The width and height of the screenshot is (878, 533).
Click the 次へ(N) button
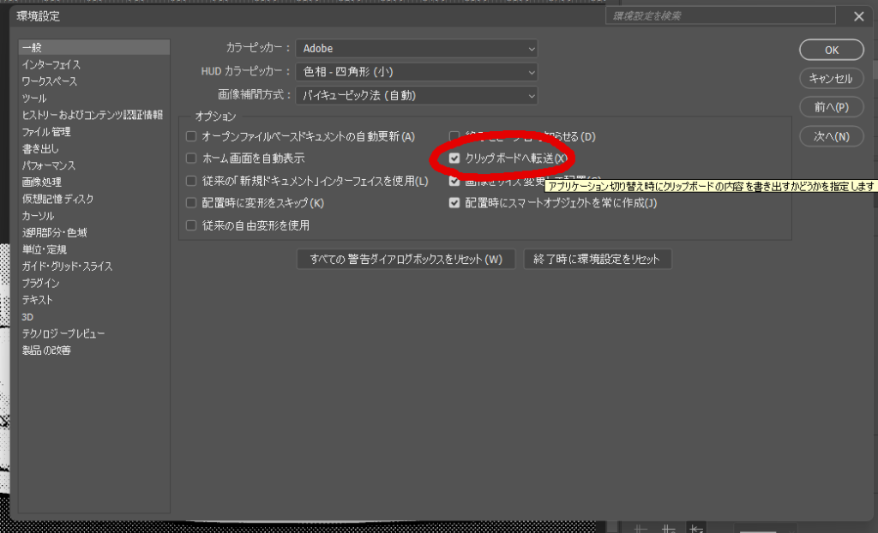point(831,136)
